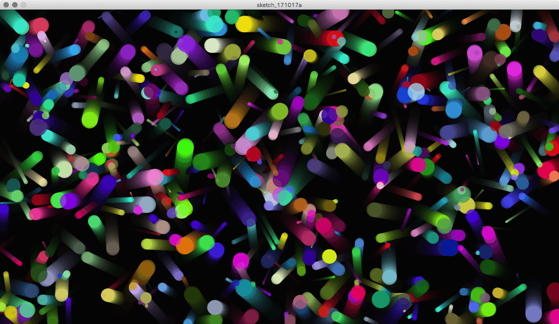Click the sky blue circle at right of center
Screen dimensions: 559x324
pos(454,109)
